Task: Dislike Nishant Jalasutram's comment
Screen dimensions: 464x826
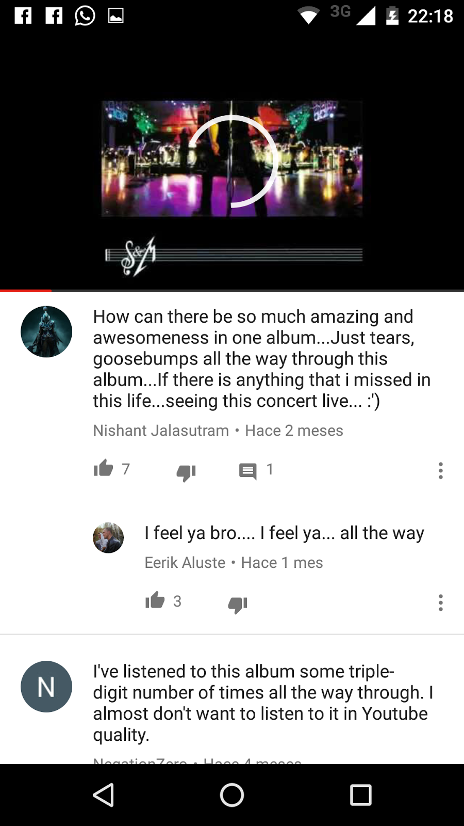Action: pos(186,472)
